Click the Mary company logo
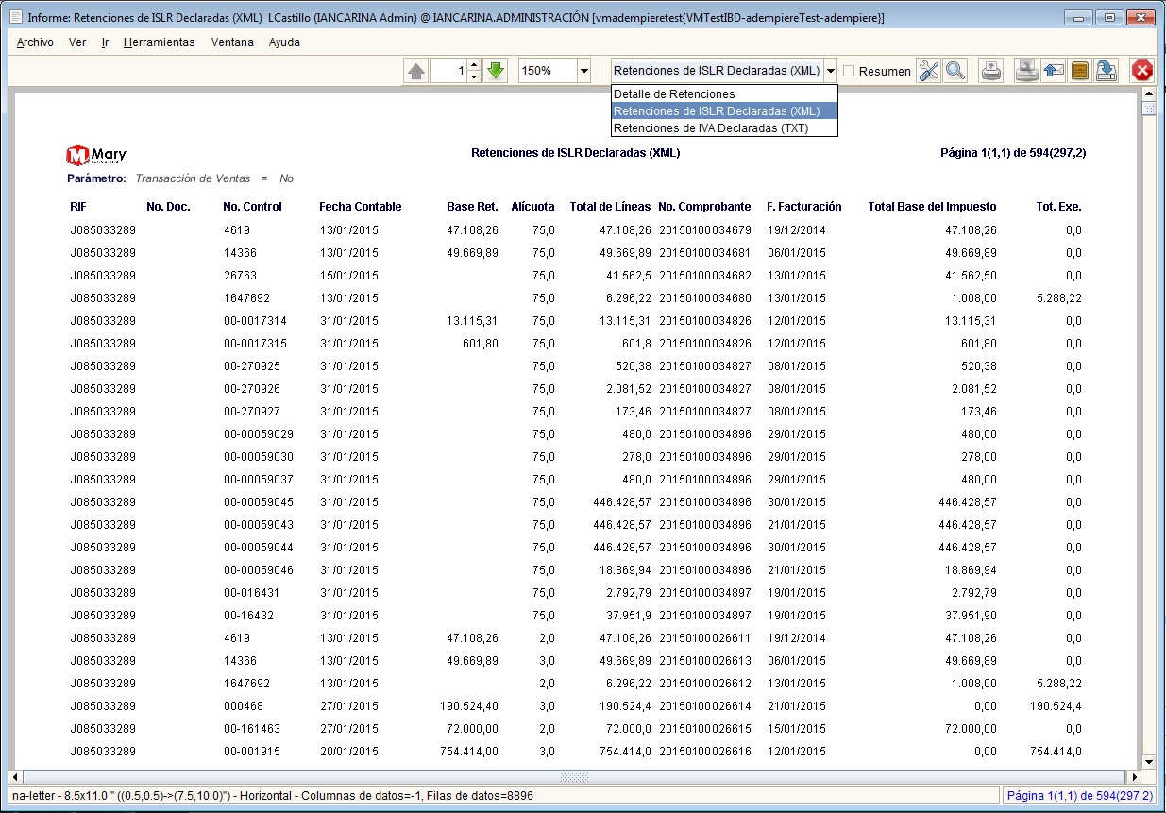1166x813 pixels. (96, 156)
